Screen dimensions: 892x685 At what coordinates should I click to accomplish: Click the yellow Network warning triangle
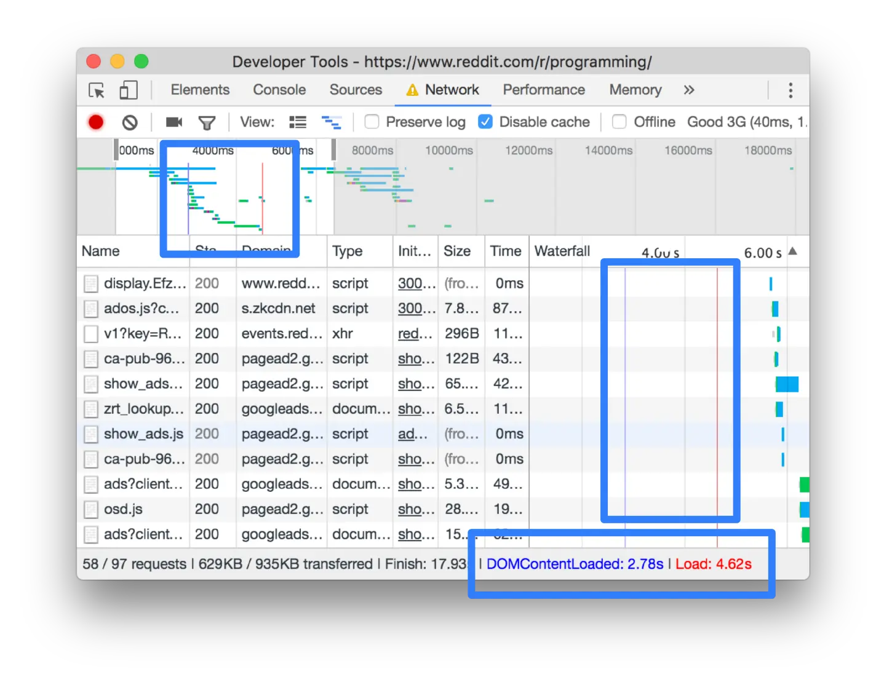point(412,90)
